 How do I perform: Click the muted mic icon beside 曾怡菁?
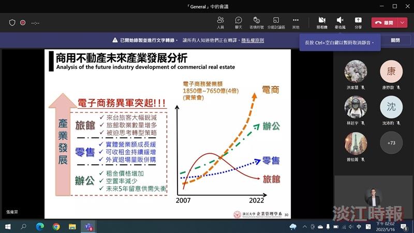coord(363,159)
